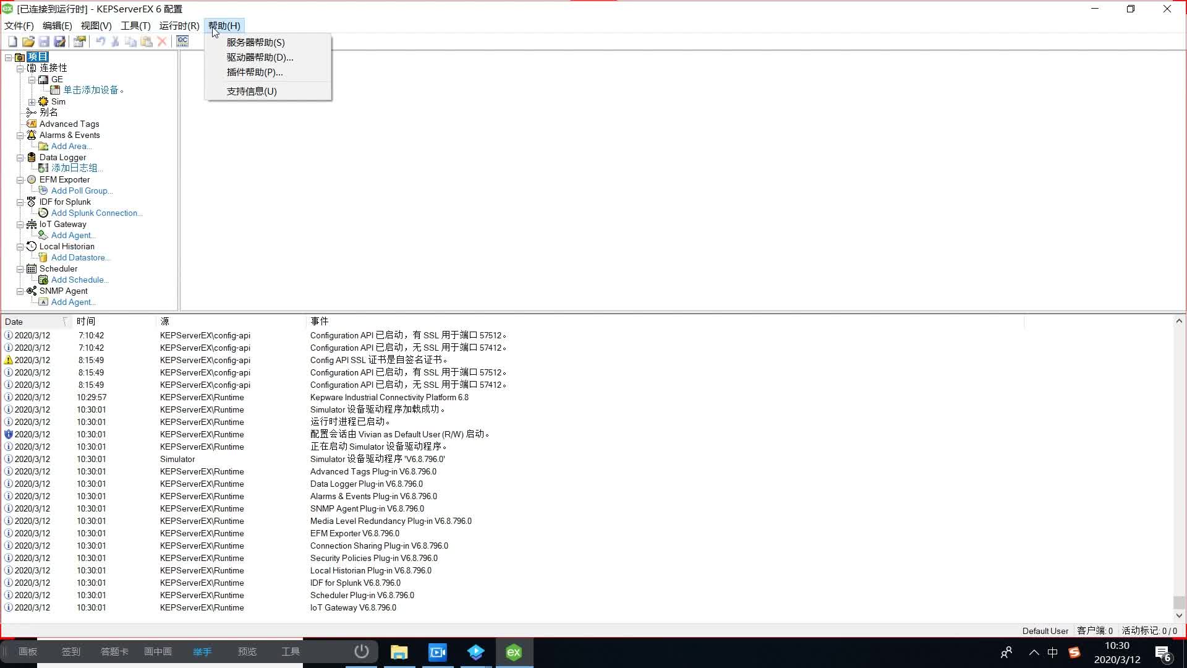Select the Advanced Tags tree item
This screenshot has width=1187, height=668.
[x=69, y=124]
